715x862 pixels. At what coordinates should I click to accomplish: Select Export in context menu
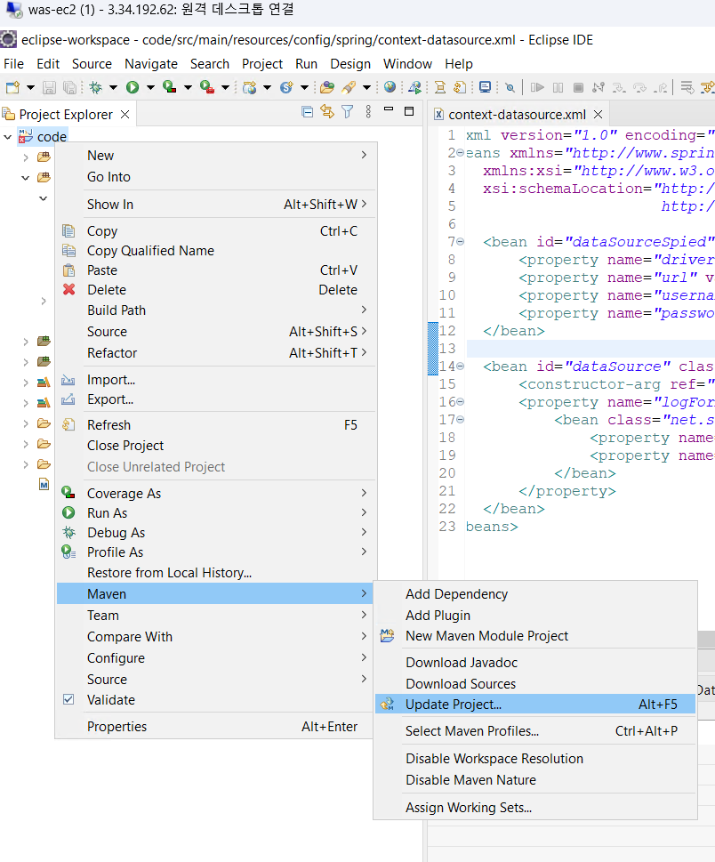point(217,399)
